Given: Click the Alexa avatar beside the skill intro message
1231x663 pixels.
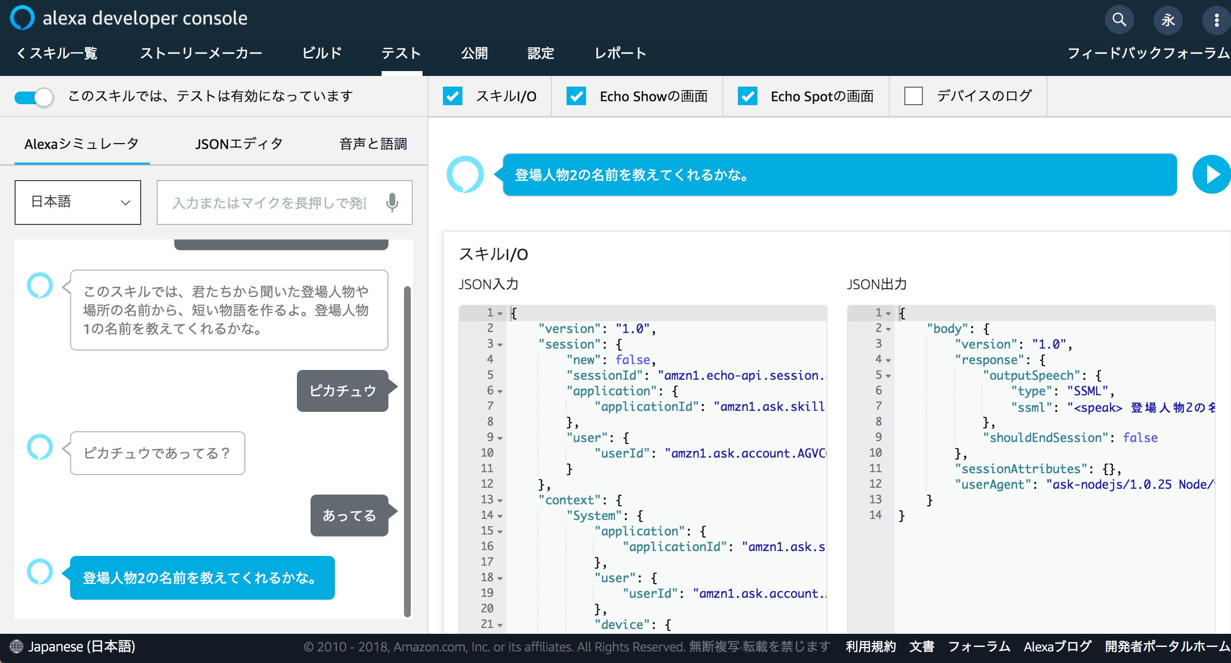Looking at the screenshot, I should coord(40,285).
